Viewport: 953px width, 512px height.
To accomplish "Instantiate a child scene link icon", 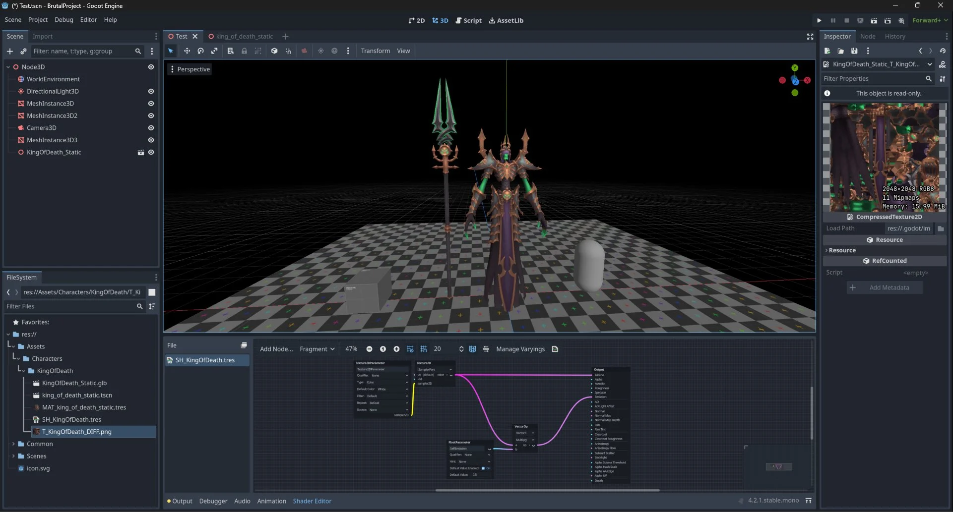I will pyautogui.click(x=23, y=51).
